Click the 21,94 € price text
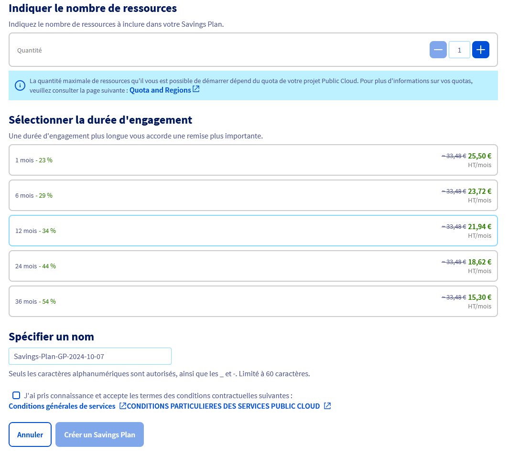This screenshot has width=519, height=455. coord(480,227)
